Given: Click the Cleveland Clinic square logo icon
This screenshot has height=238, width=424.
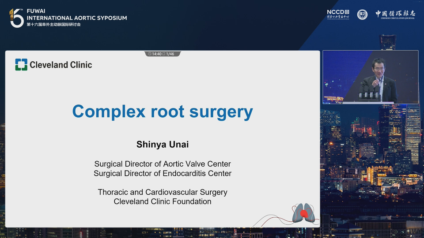Looking at the screenshot, I should (x=21, y=65).
